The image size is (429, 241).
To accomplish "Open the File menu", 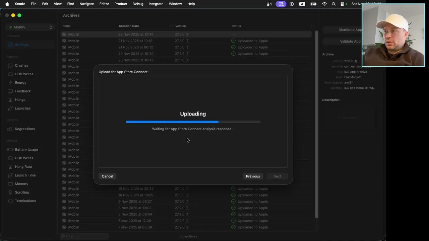I will pyautogui.click(x=34, y=4).
